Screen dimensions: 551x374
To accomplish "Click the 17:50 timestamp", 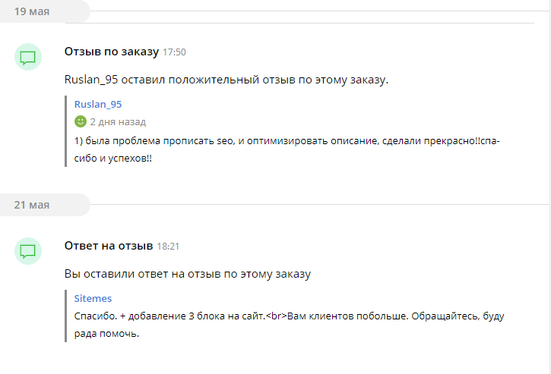I will (174, 52).
